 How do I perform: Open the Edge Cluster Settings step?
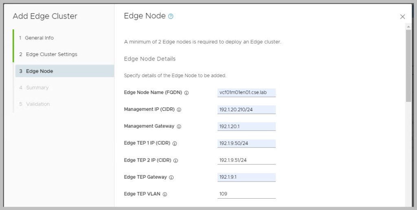51,54
